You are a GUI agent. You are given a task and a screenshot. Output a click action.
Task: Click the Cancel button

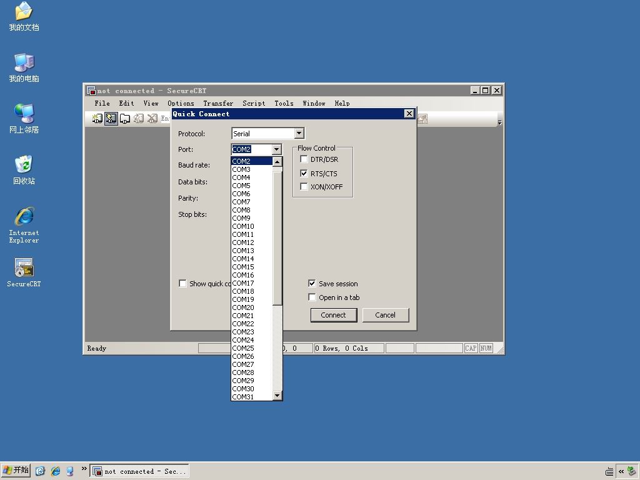(385, 315)
